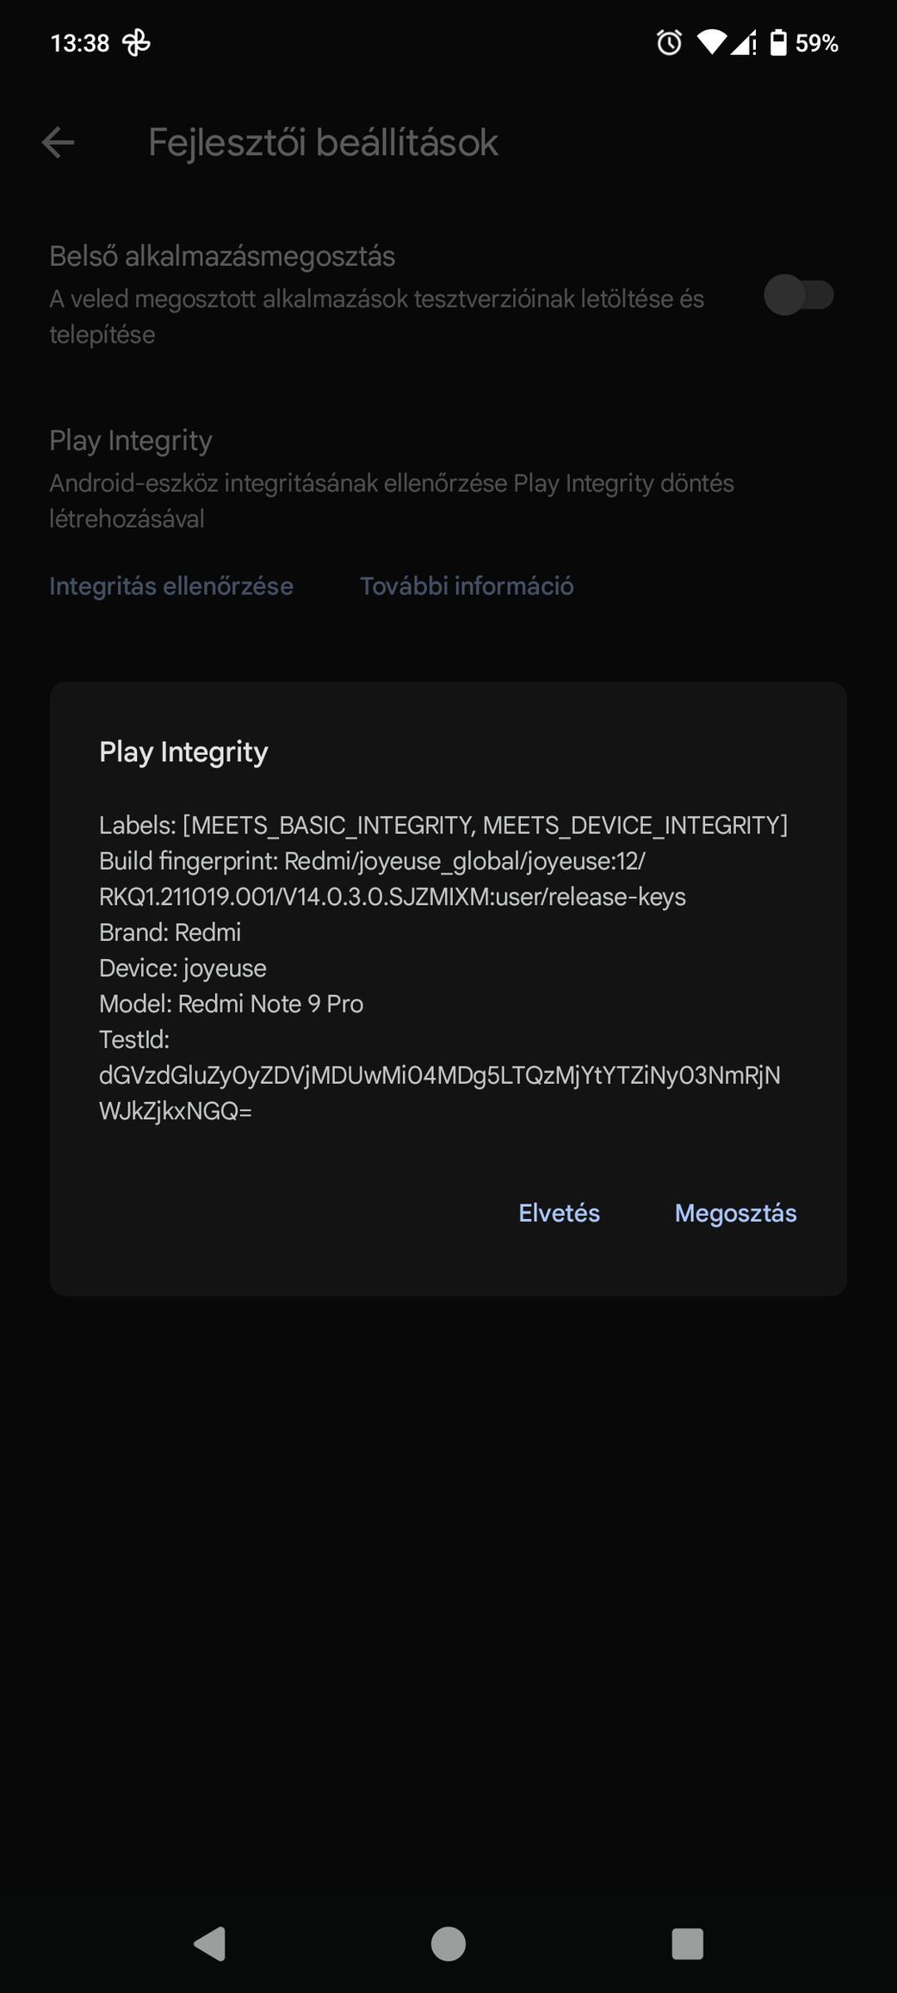897x1993 pixels.
Task: Tap Integritás ellenőrzése link
Action: click(x=171, y=586)
